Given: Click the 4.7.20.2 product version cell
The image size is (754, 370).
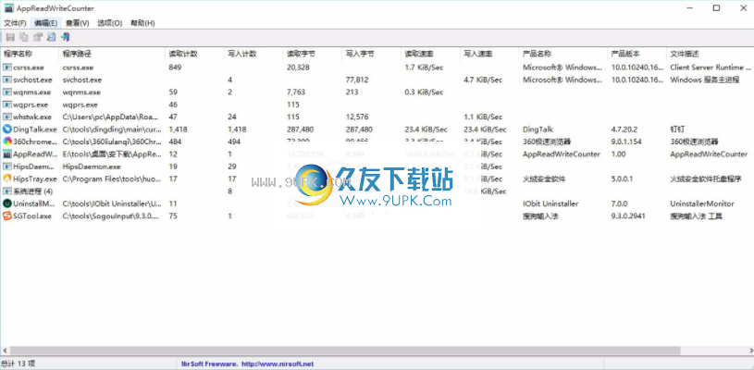Looking at the screenshot, I should click(x=625, y=129).
